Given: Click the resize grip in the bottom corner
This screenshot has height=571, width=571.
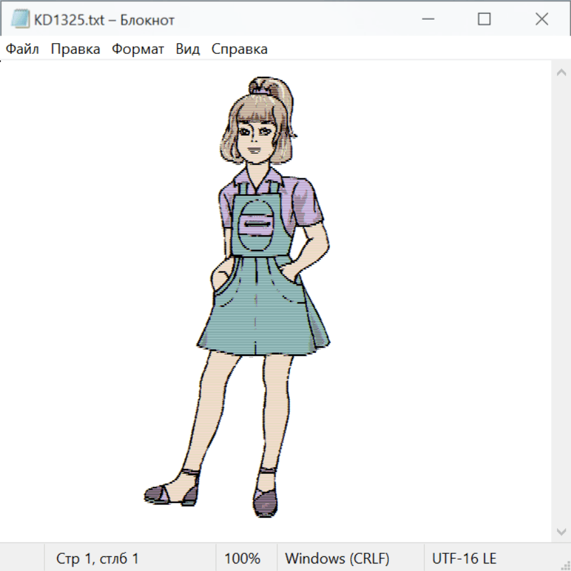Looking at the screenshot, I should coord(565,565).
